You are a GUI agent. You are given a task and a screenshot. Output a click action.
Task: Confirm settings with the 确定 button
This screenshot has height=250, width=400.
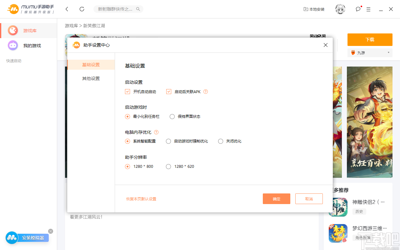click(x=276, y=199)
